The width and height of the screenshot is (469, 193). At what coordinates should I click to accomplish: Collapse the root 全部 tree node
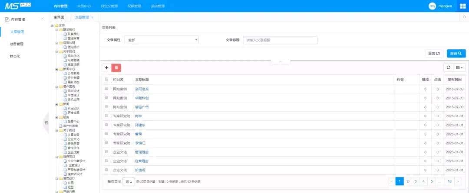tap(52, 25)
